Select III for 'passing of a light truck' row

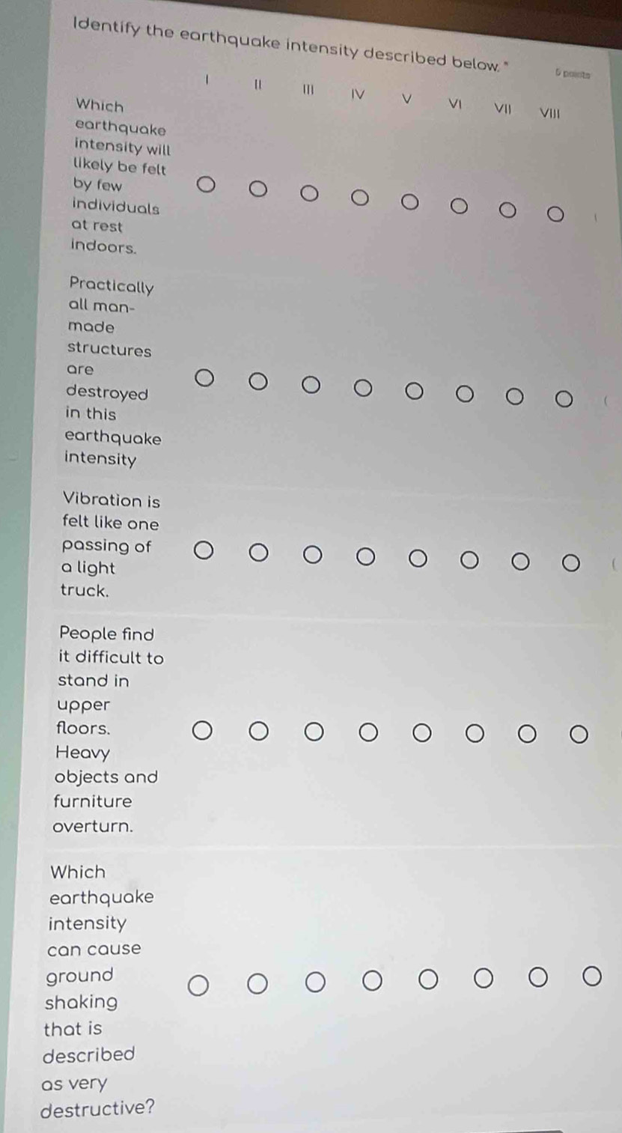pyautogui.click(x=312, y=556)
